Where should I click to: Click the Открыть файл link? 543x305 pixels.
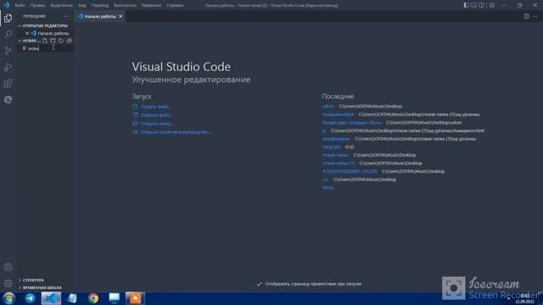click(156, 115)
